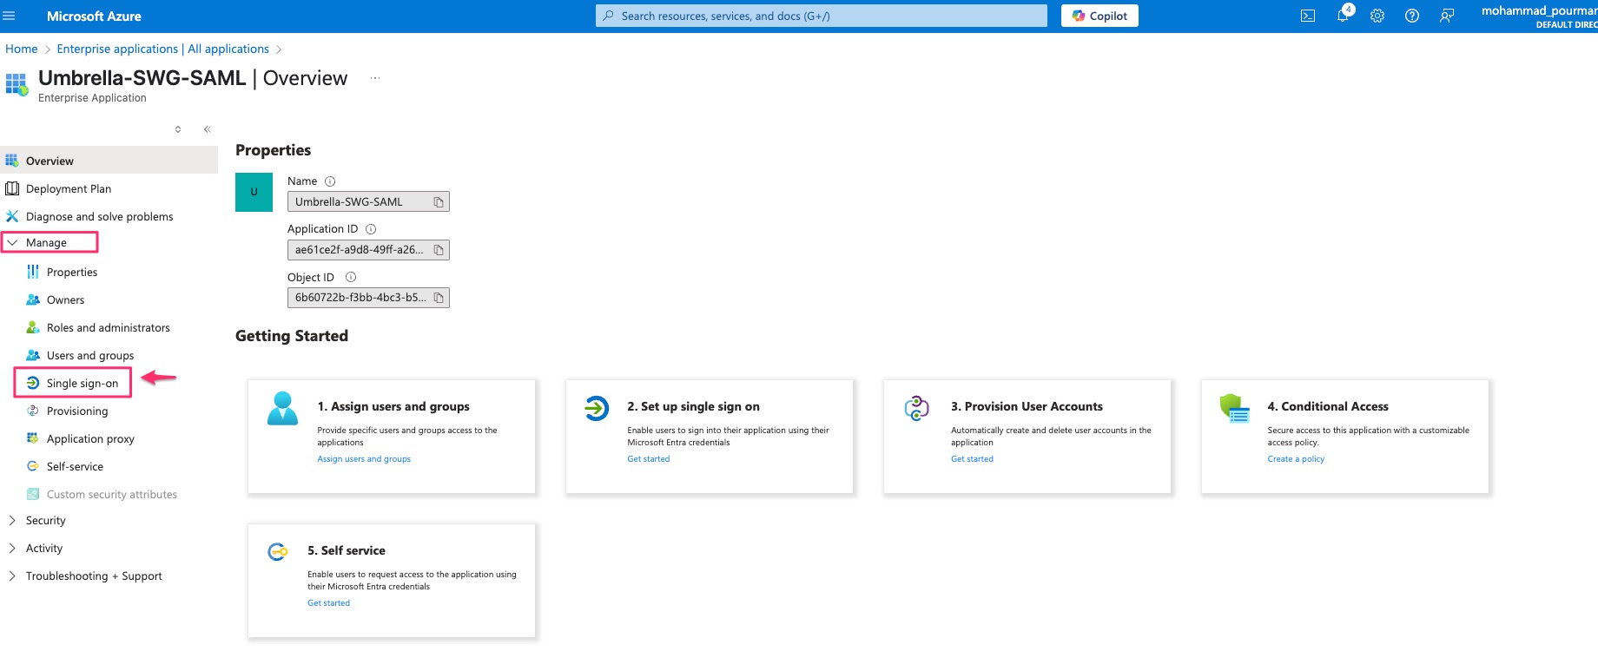Open the notifications bell
The image size is (1598, 671).
click(1343, 16)
